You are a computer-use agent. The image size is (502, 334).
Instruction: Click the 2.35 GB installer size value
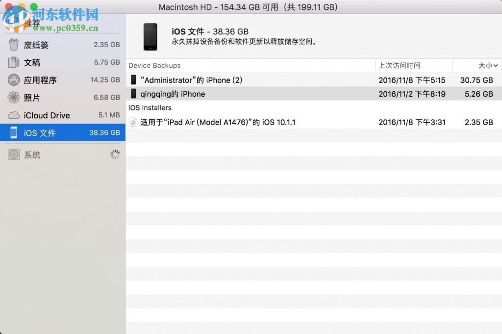click(x=478, y=122)
